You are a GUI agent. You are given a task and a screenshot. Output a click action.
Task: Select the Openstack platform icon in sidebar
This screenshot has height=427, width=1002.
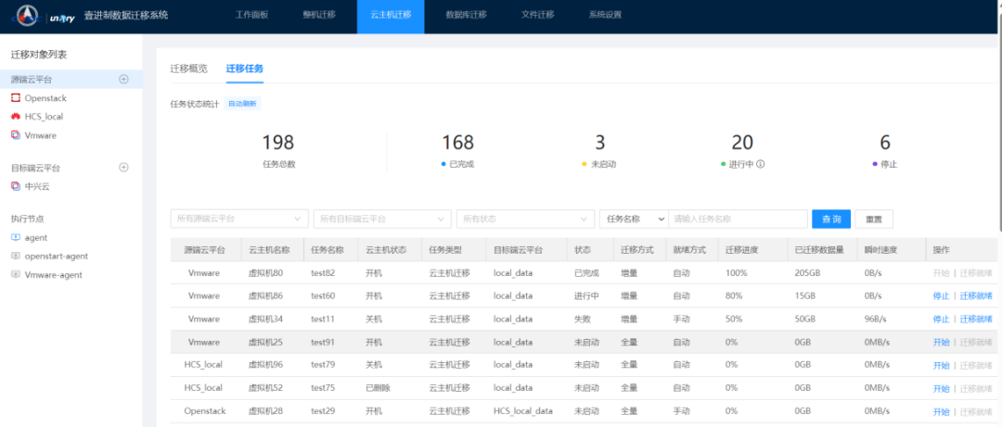16,98
